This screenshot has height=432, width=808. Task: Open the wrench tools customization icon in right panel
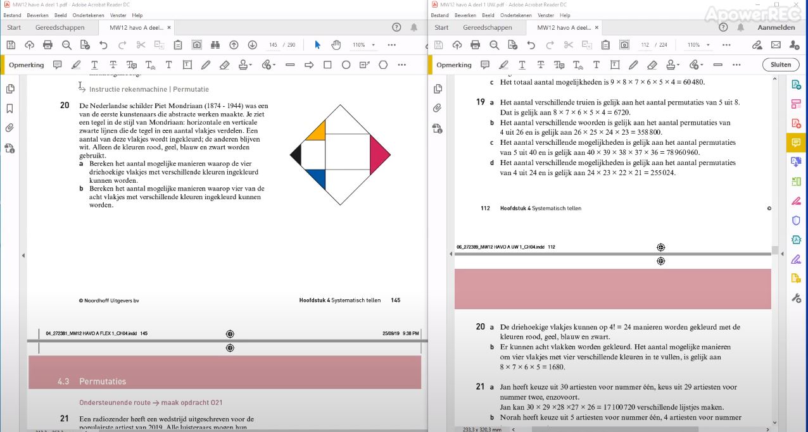pos(796,298)
